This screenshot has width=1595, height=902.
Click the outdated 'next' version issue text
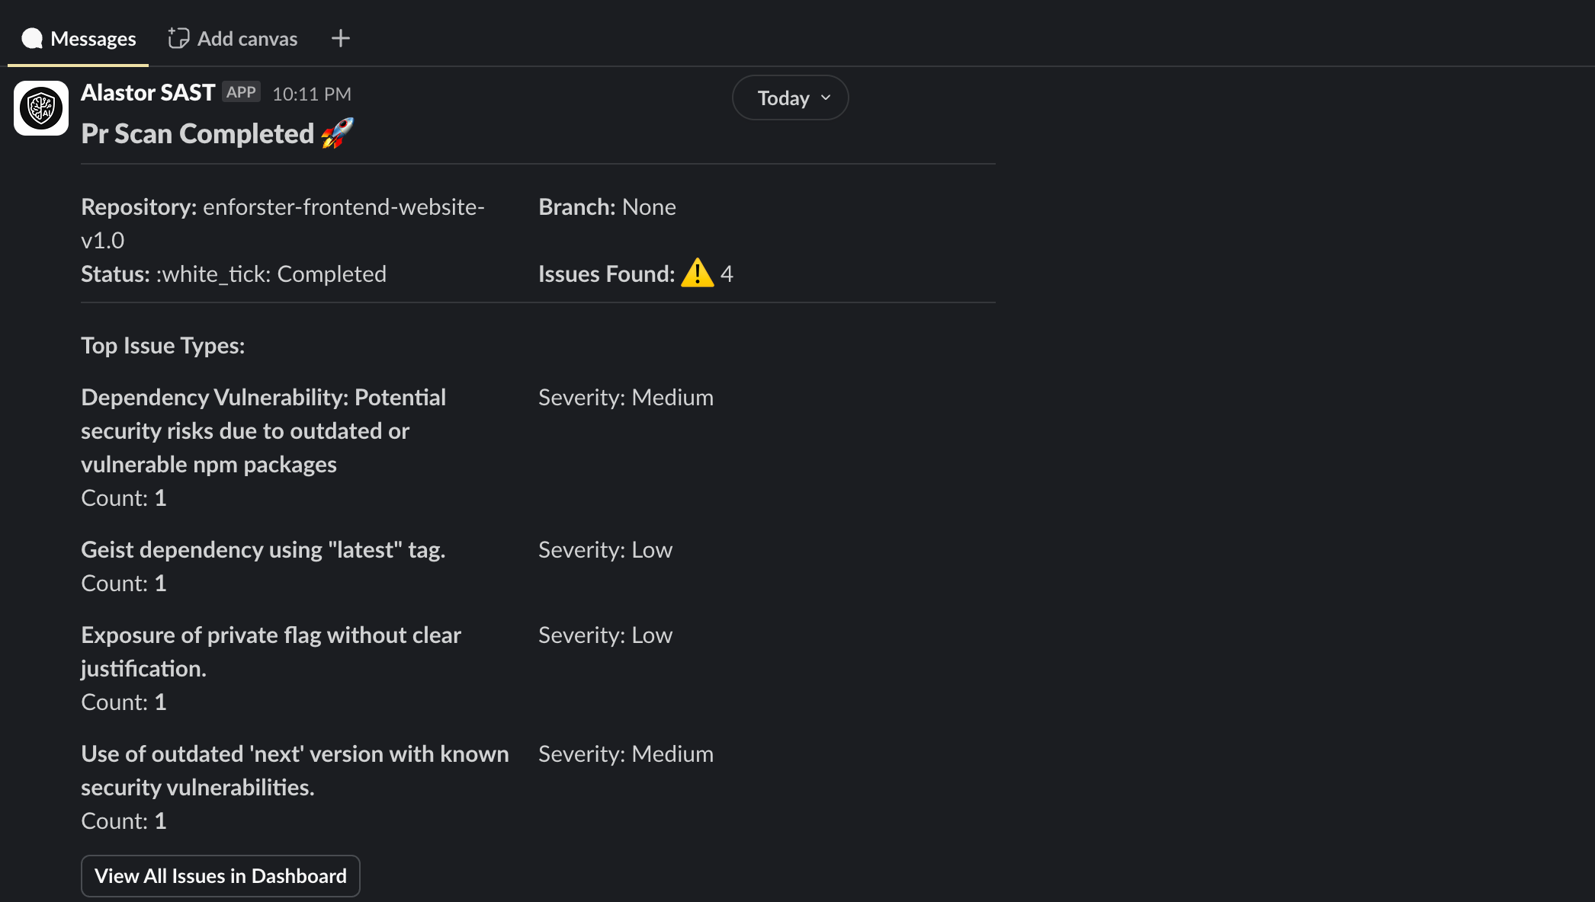pyautogui.click(x=295, y=770)
